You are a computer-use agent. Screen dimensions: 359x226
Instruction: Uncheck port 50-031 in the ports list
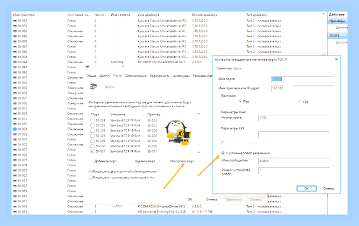click(92, 151)
